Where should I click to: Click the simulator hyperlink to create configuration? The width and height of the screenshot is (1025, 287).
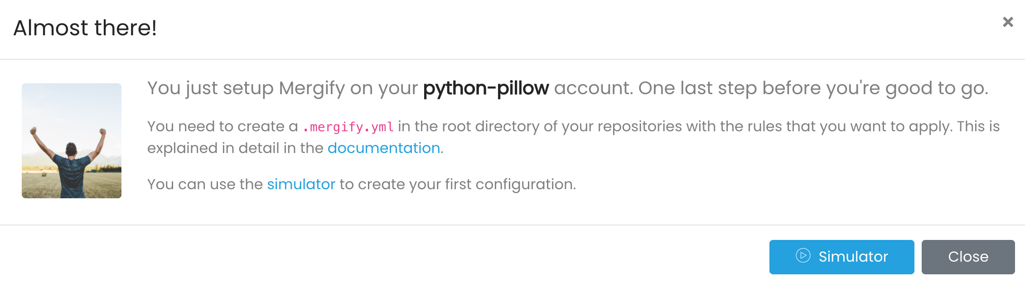point(301,184)
